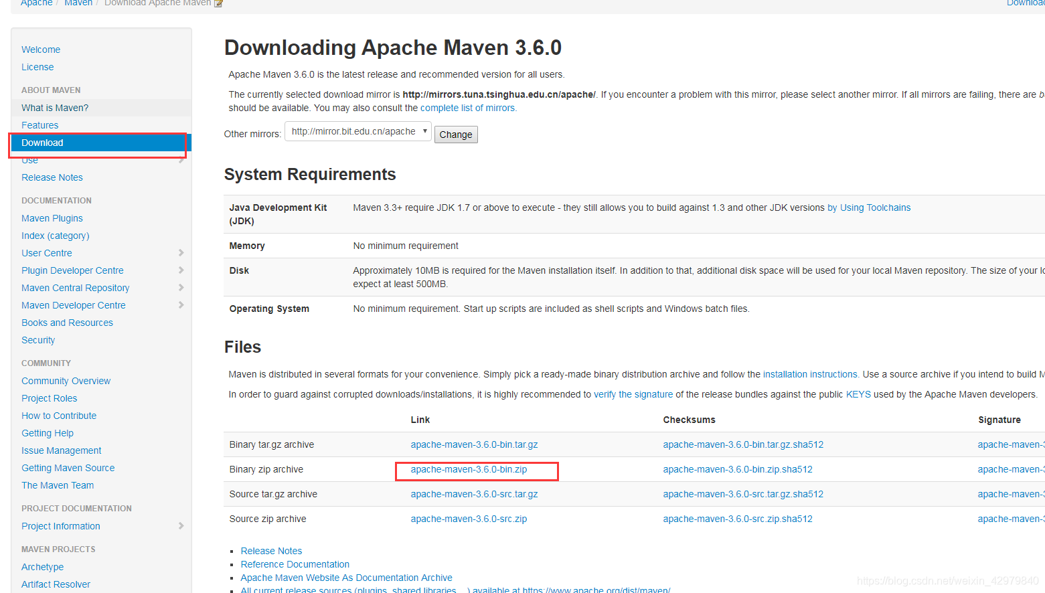Open Books and Resources link
1045x593 pixels.
point(67,323)
